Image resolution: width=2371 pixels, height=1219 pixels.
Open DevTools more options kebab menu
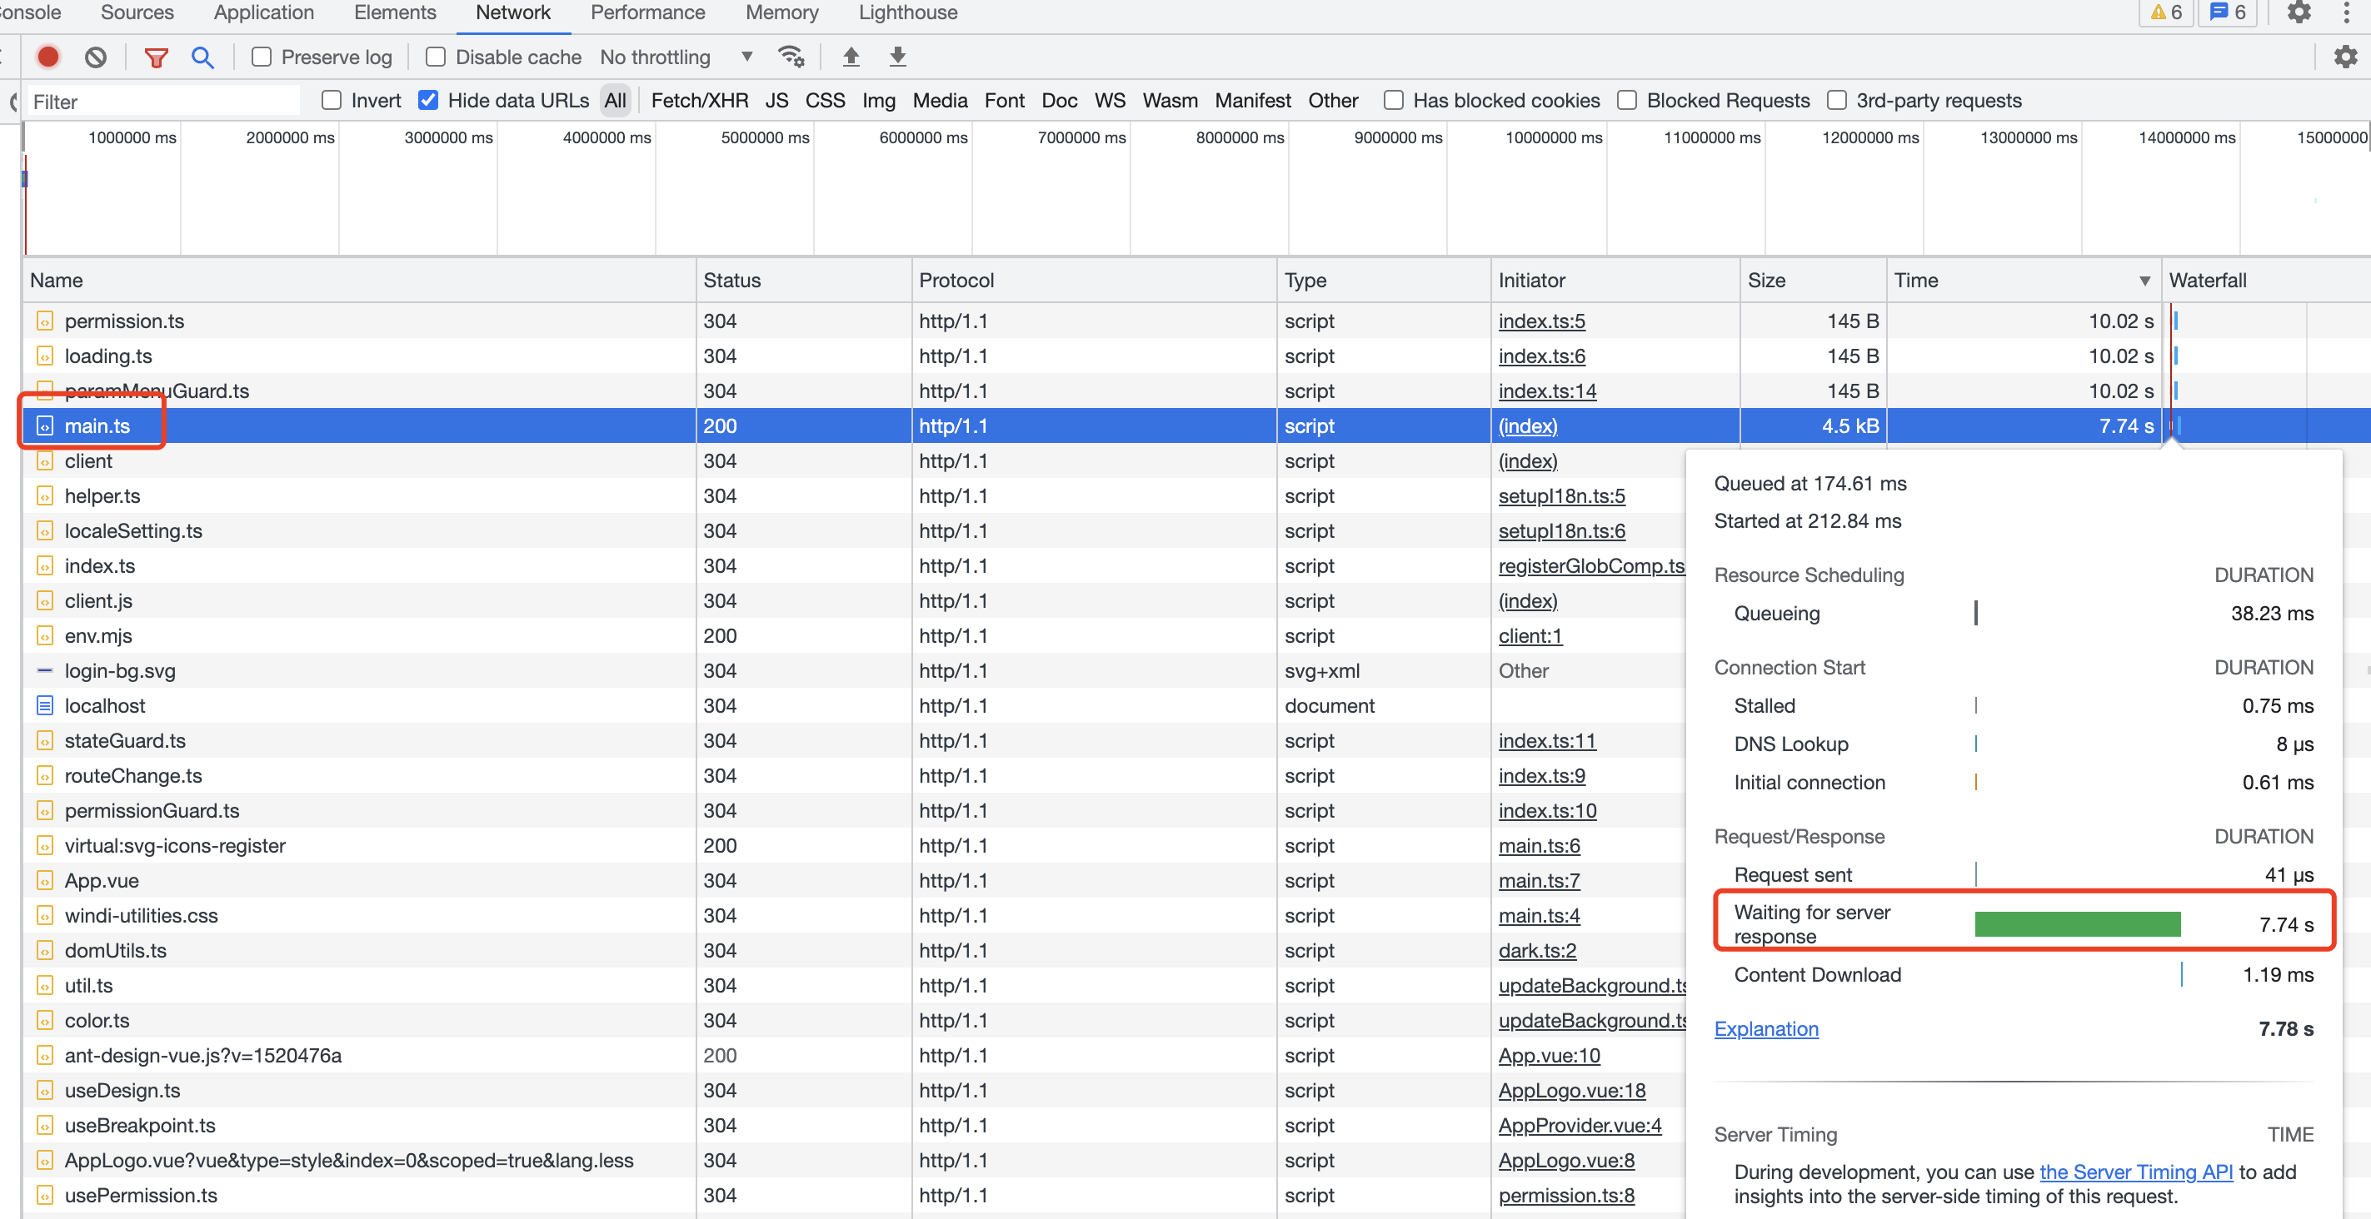tap(2346, 12)
